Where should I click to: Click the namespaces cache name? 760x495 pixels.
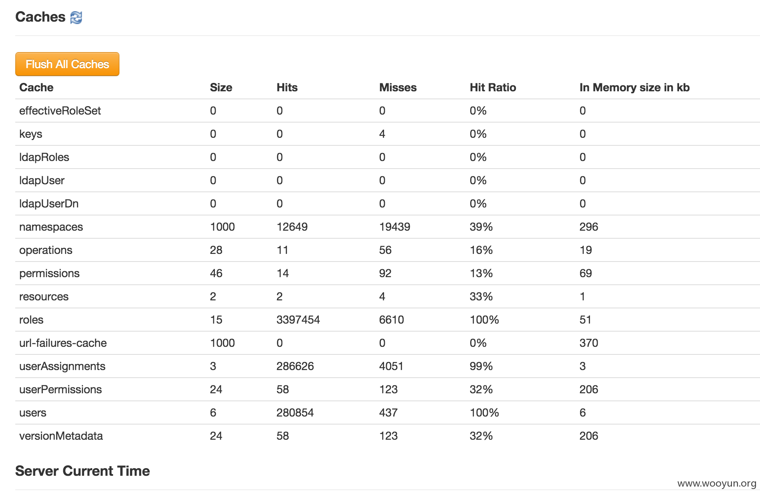(51, 227)
